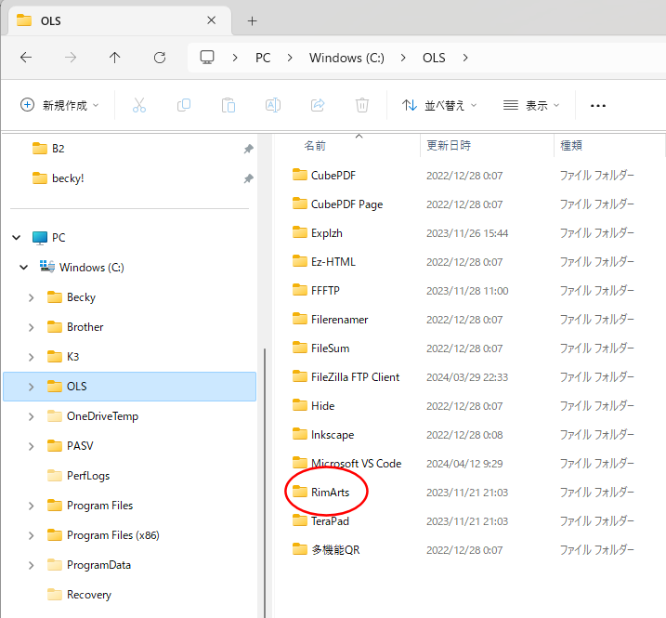Viewport: 666px width, 618px height.
Task: Expand the Brother folder in tree
Action: pos(31,327)
